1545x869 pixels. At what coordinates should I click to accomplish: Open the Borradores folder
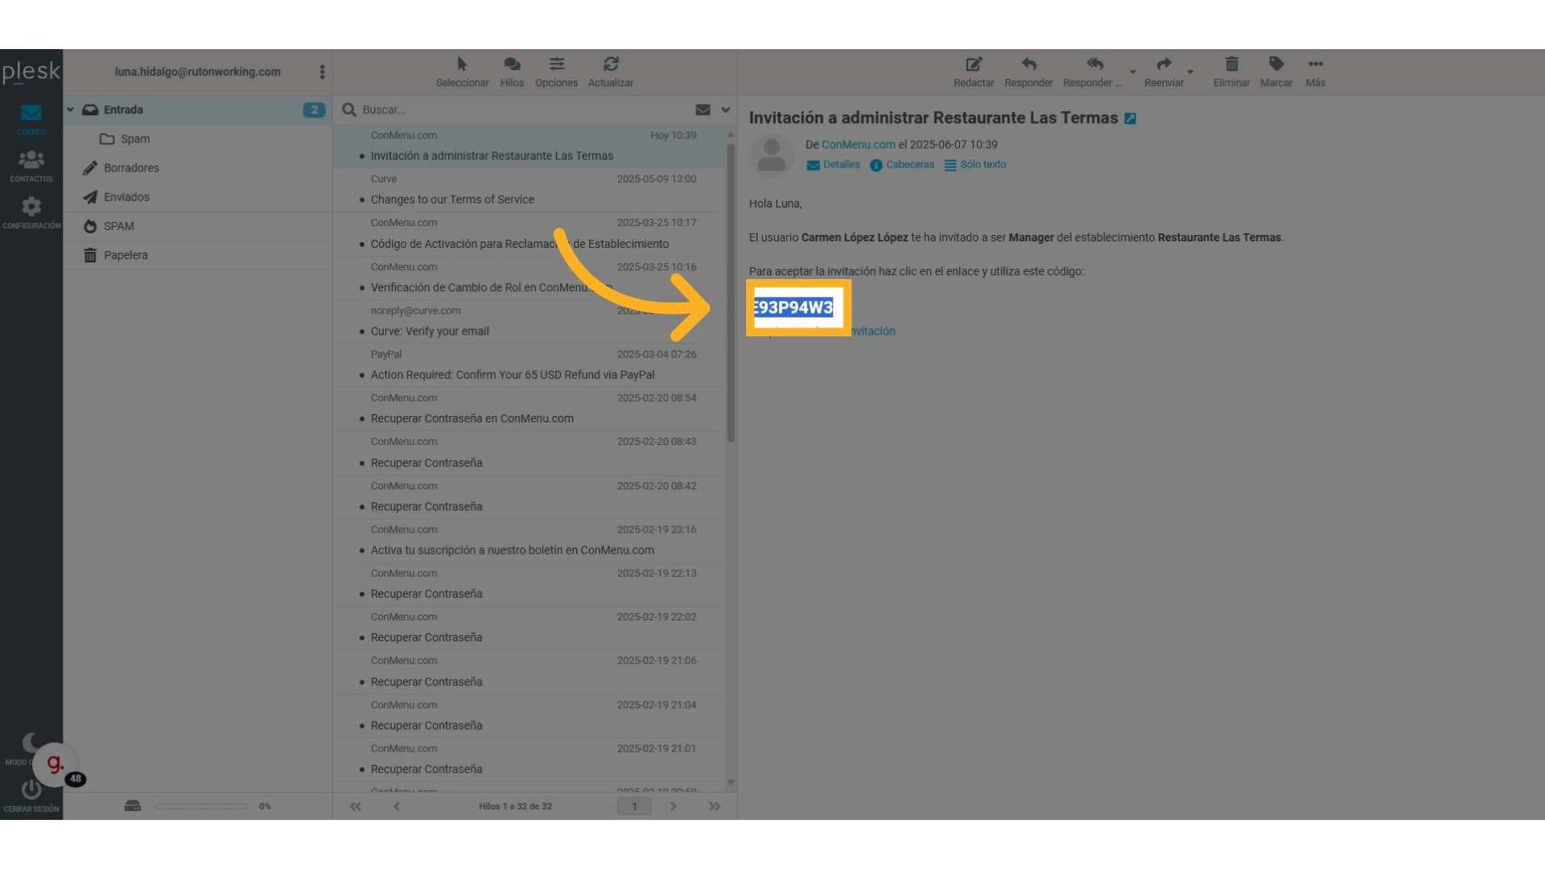pyautogui.click(x=131, y=168)
